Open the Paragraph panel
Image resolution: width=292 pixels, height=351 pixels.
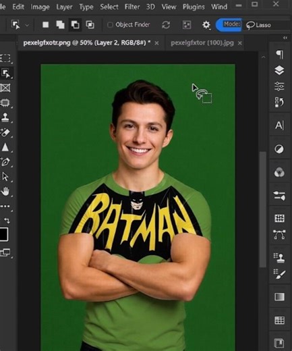pos(279,54)
